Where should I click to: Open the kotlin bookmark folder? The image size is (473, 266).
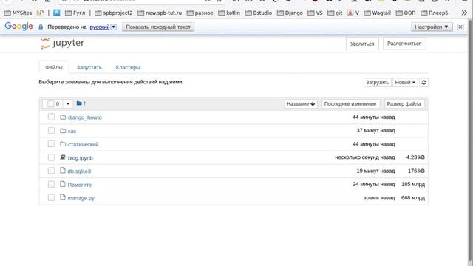(x=229, y=13)
